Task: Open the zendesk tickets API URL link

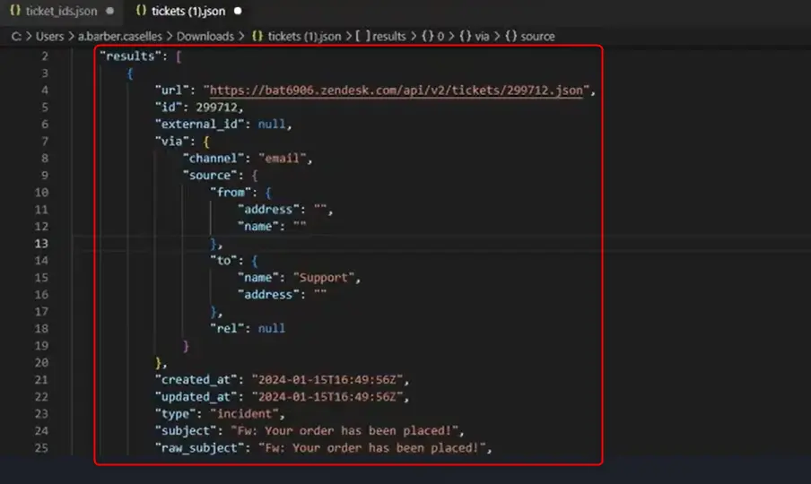Action: [x=395, y=91]
